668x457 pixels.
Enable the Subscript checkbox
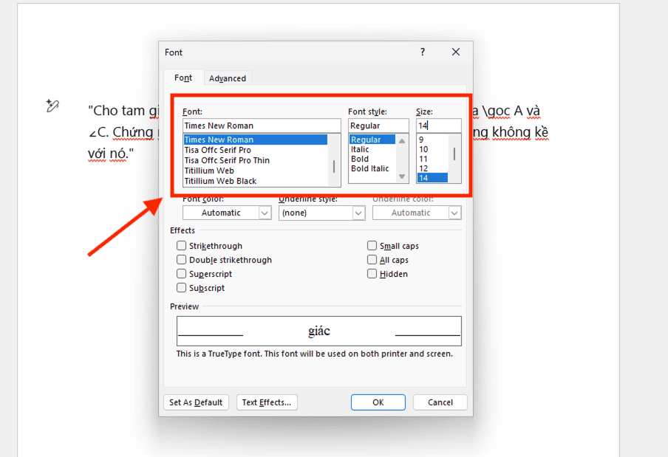182,288
